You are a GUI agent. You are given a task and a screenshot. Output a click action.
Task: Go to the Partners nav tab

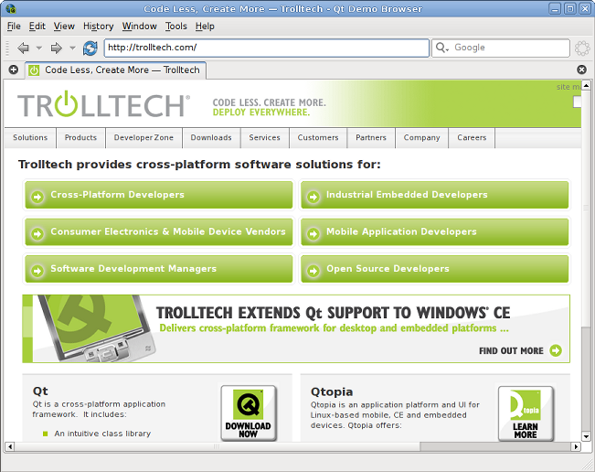[x=371, y=138]
